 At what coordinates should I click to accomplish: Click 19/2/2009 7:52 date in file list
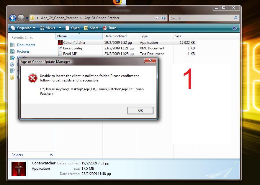tap(118, 42)
